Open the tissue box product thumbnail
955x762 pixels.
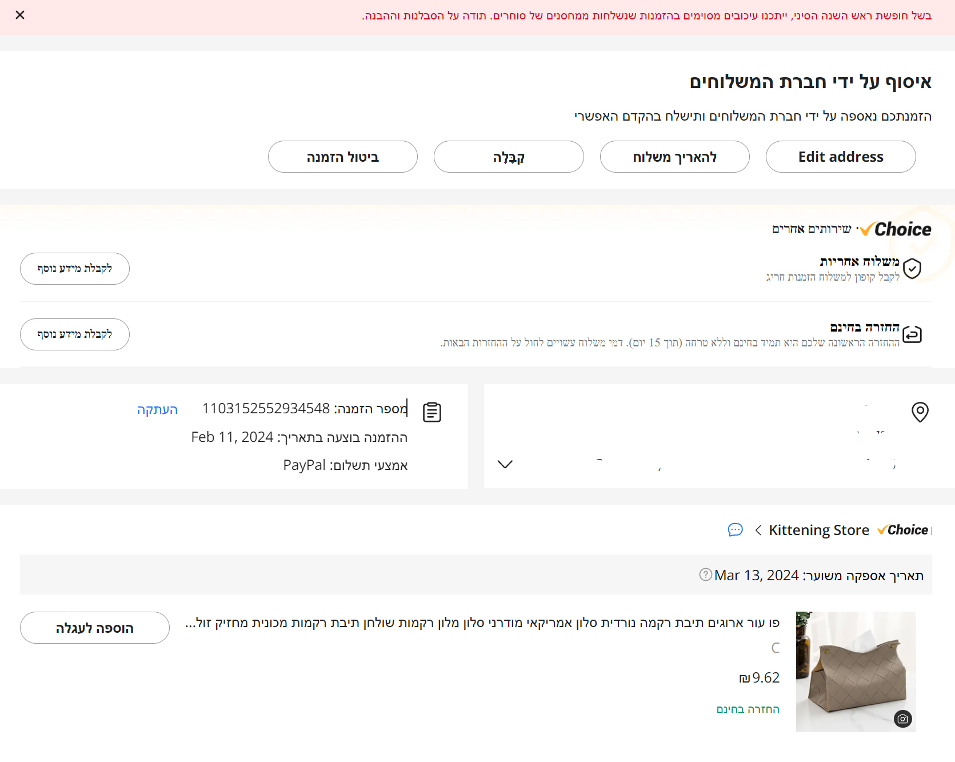pyautogui.click(x=856, y=671)
